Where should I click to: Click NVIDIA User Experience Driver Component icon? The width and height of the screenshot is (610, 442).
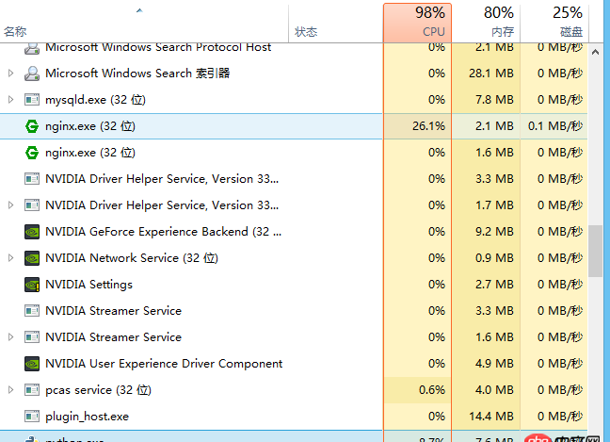click(31, 363)
